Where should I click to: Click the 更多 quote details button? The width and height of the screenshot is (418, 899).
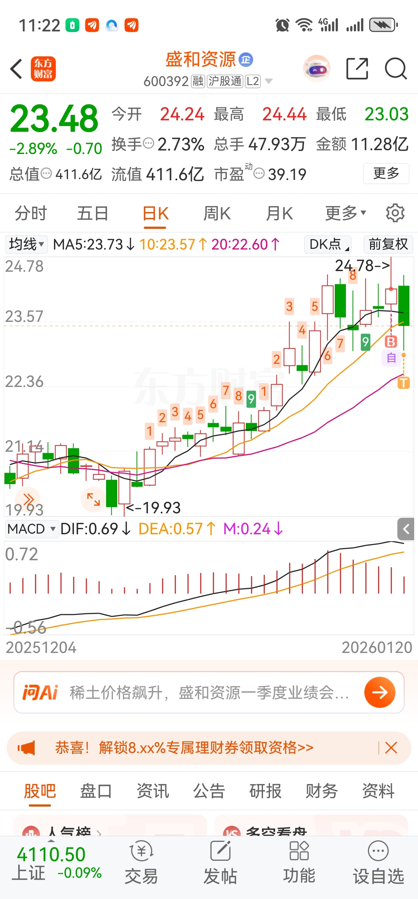(386, 173)
